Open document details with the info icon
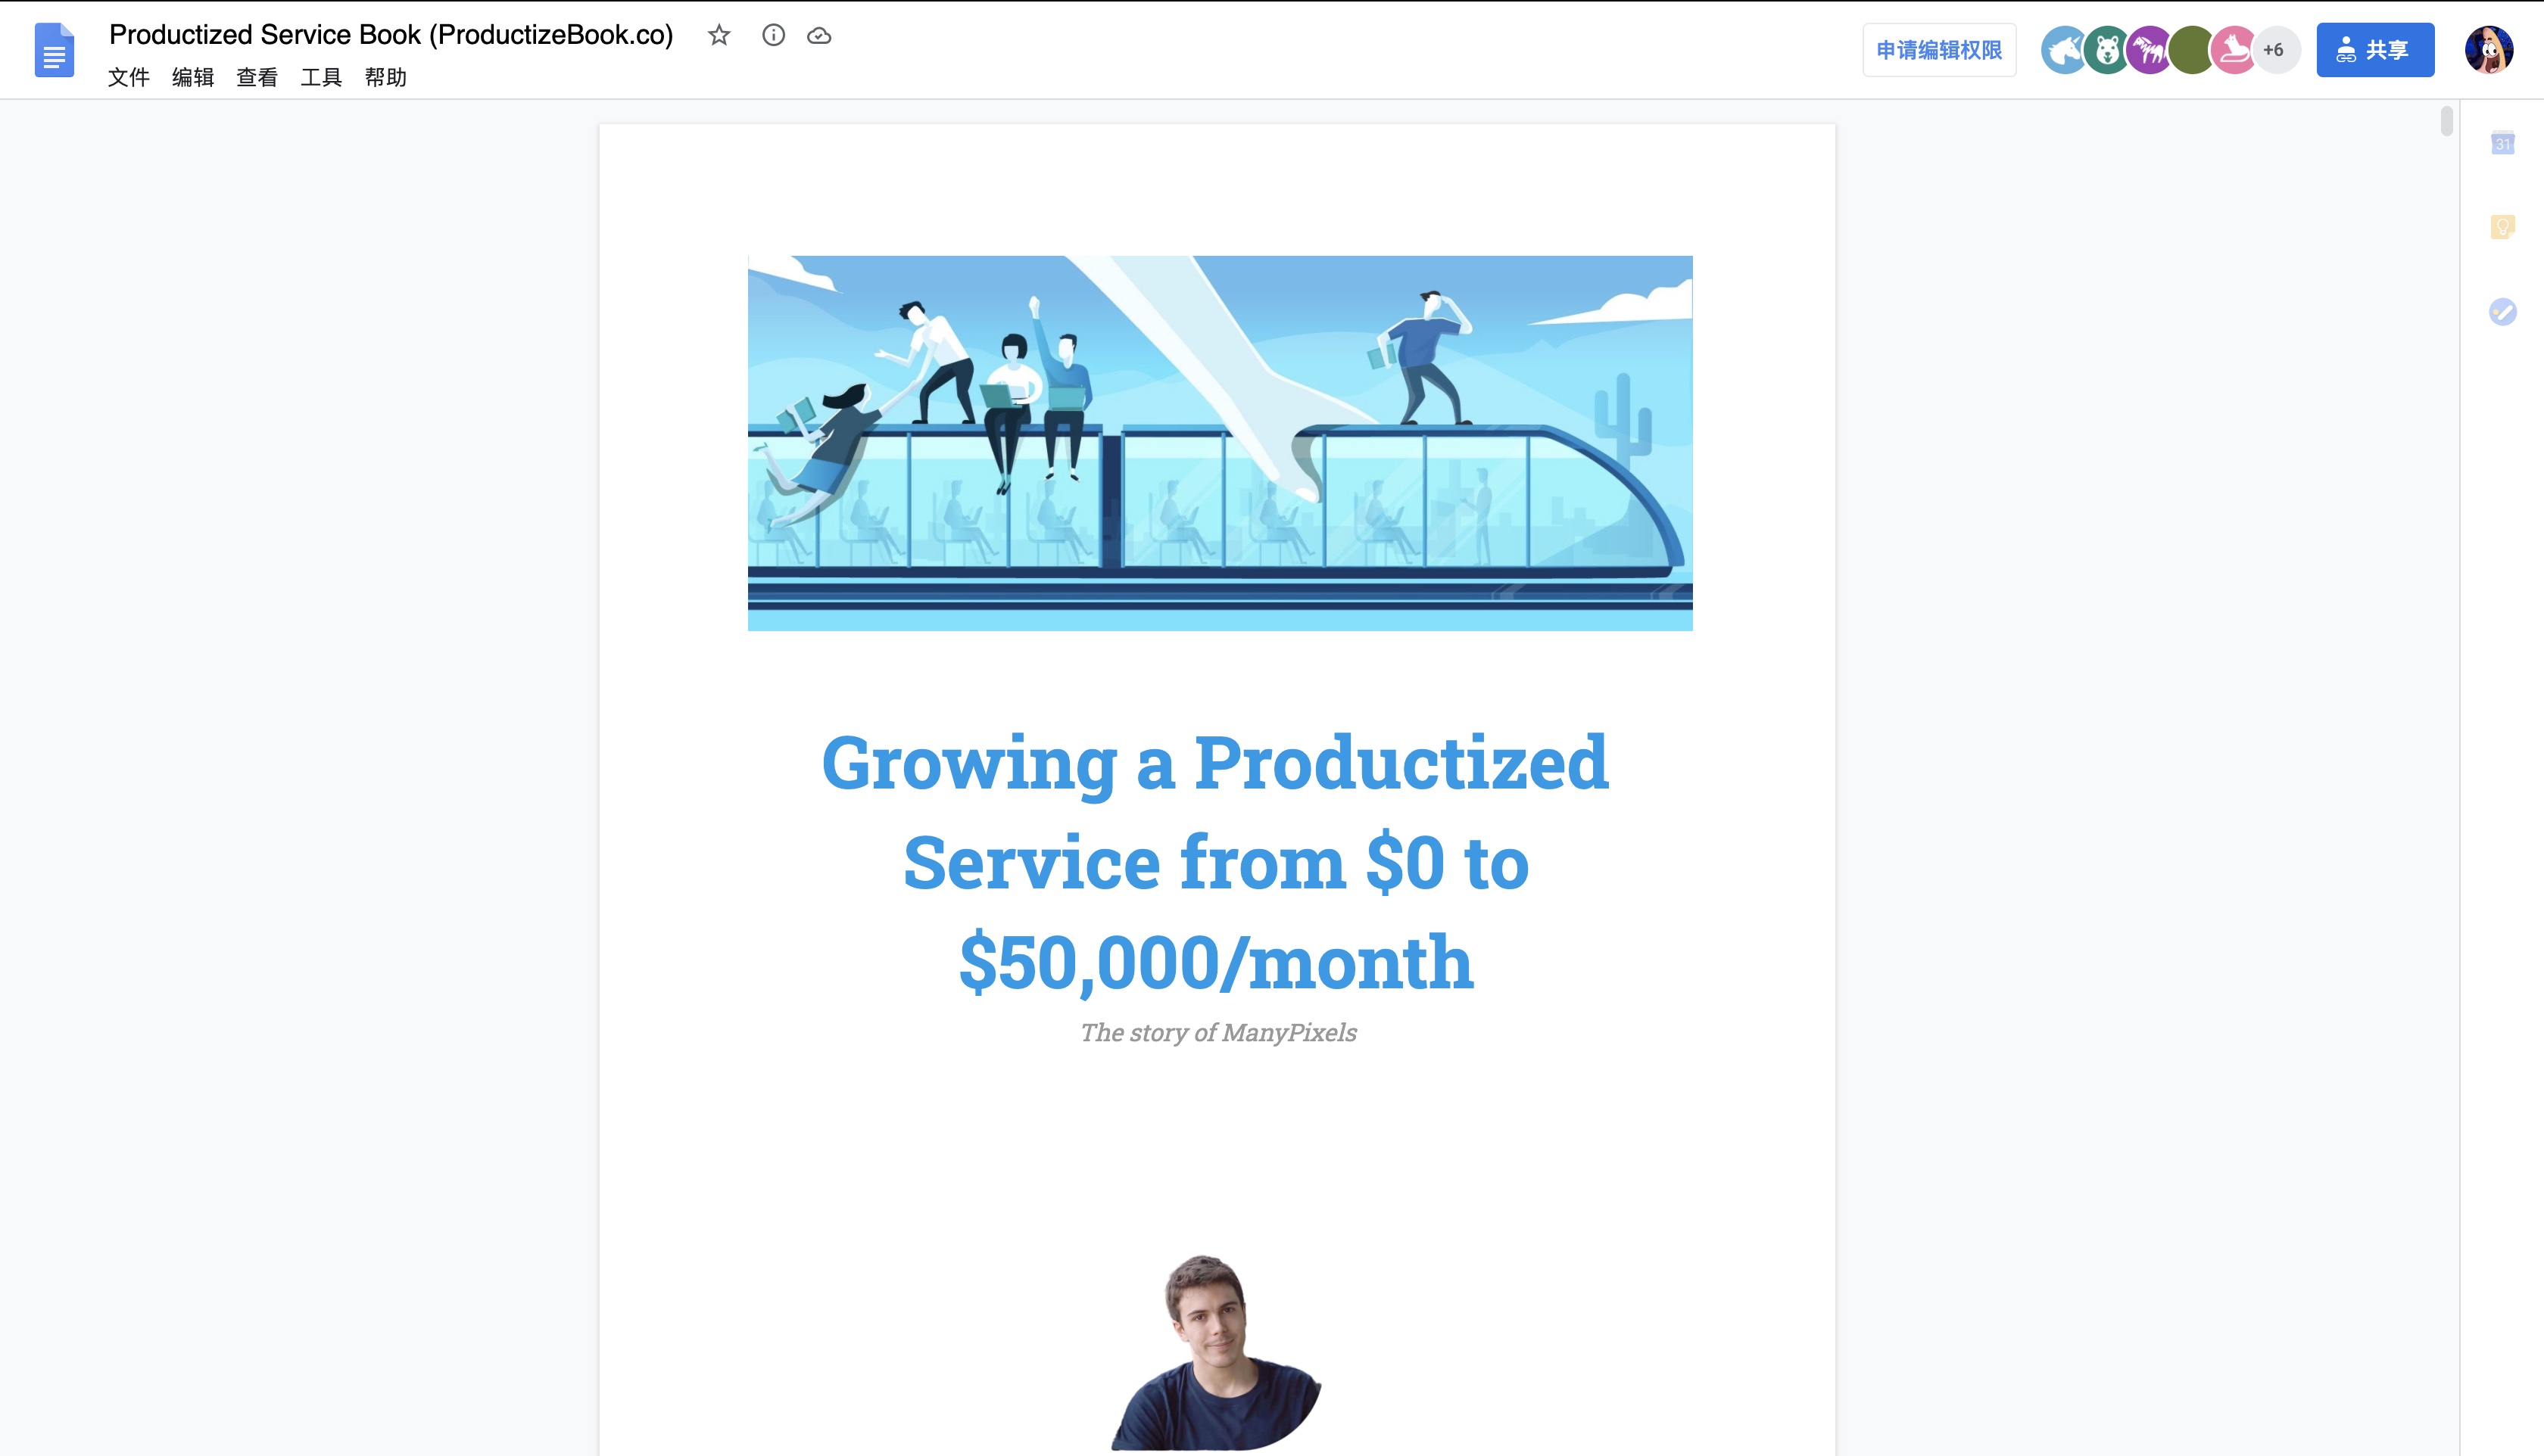 (x=775, y=36)
